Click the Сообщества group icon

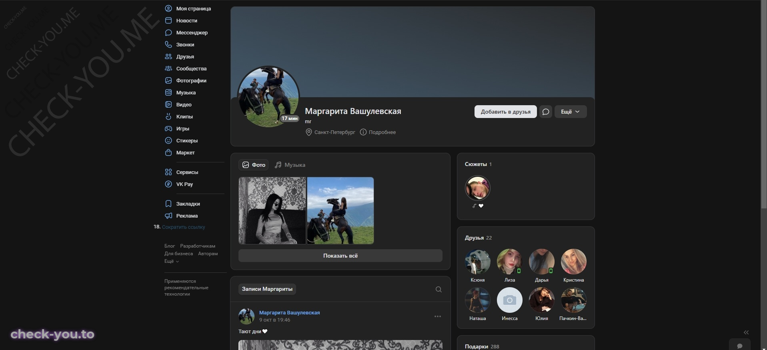coord(168,68)
